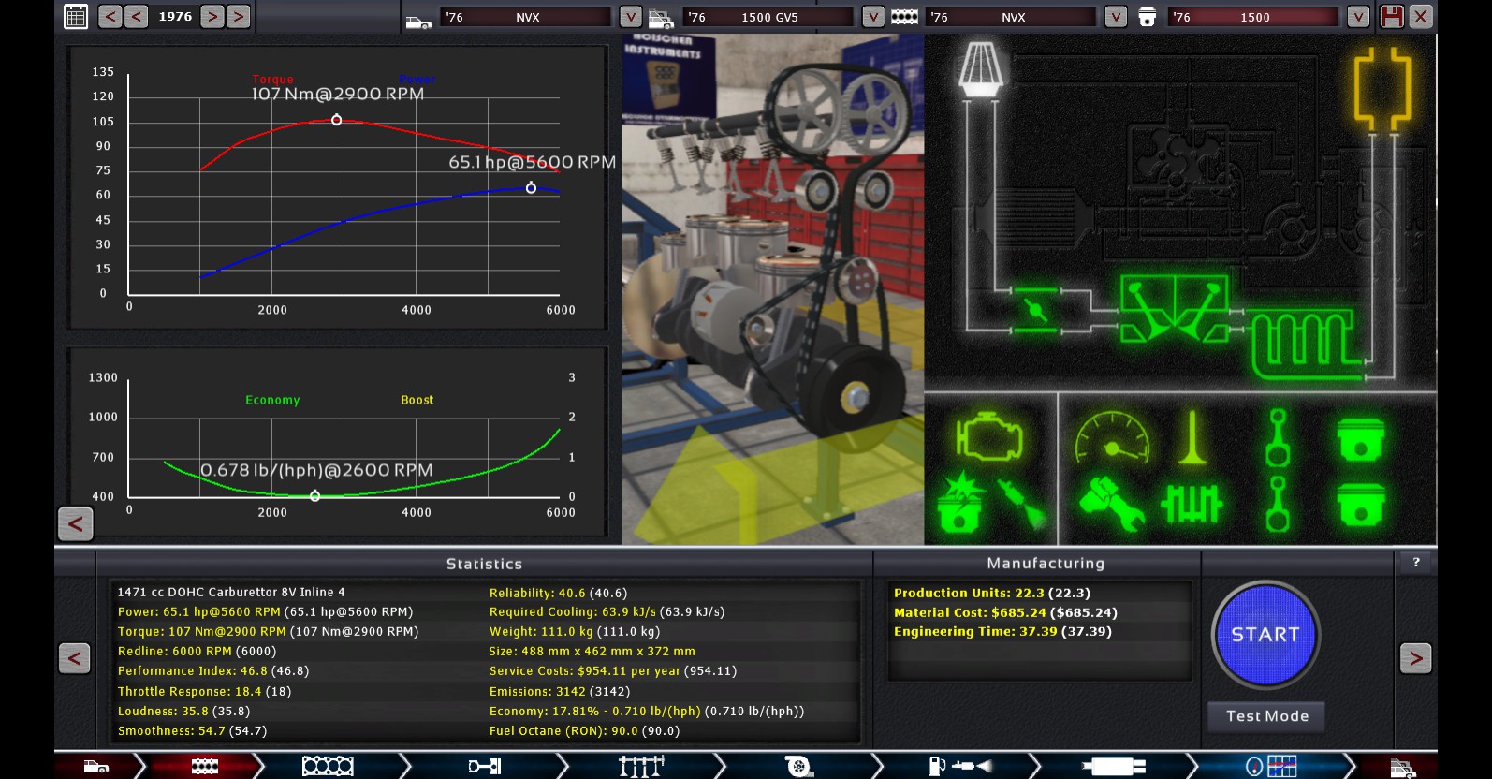Open the engine family dropdown for '76 NVX

[1116, 17]
